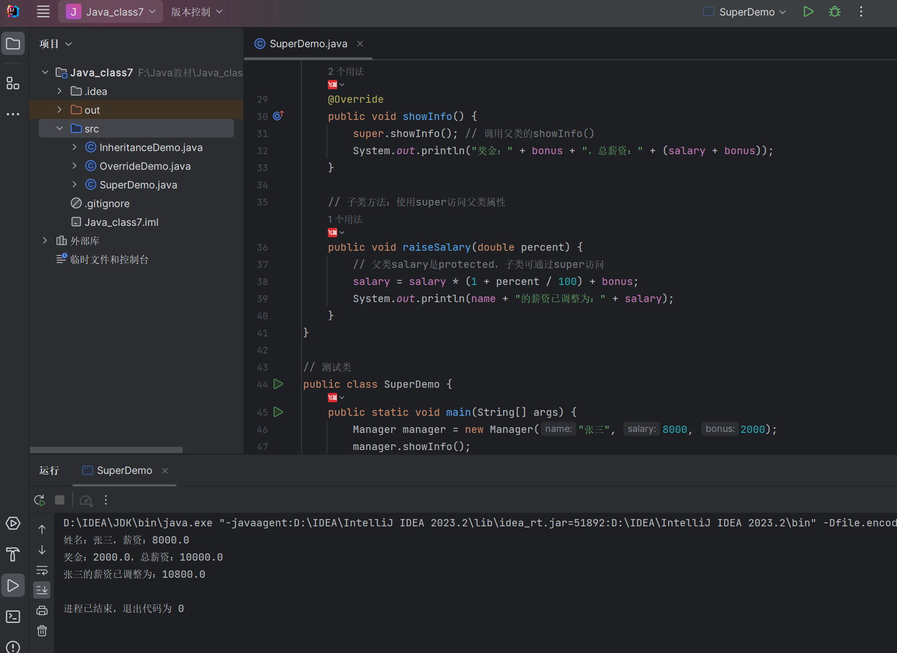Viewport: 897px width, 653px height.
Task: Open the IntelliJ main menu hamburger
Action: coord(44,12)
